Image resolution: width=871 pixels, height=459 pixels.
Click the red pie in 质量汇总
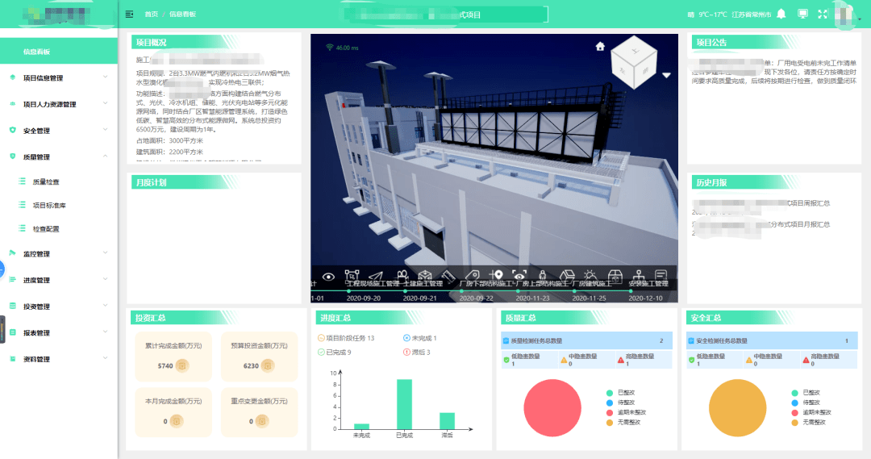[x=552, y=408]
